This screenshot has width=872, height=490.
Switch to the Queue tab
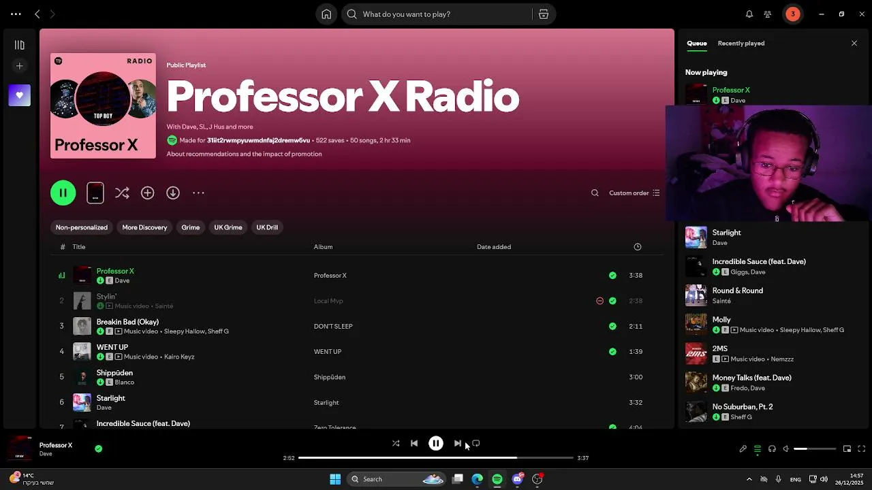click(696, 43)
